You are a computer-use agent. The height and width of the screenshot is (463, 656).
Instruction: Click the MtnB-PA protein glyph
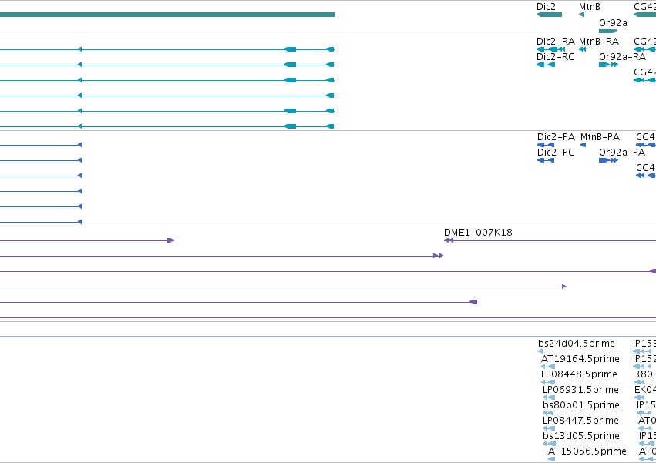[584, 145]
